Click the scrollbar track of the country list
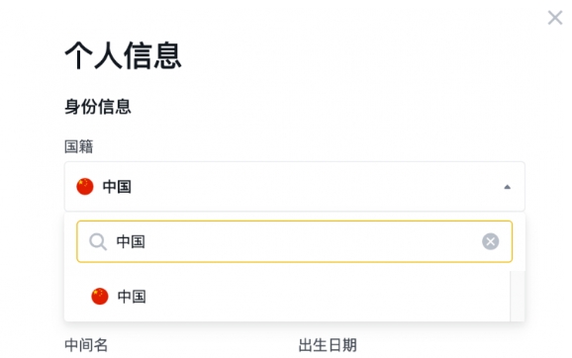Screen dimensions: 572x358 tap(517, 296)
